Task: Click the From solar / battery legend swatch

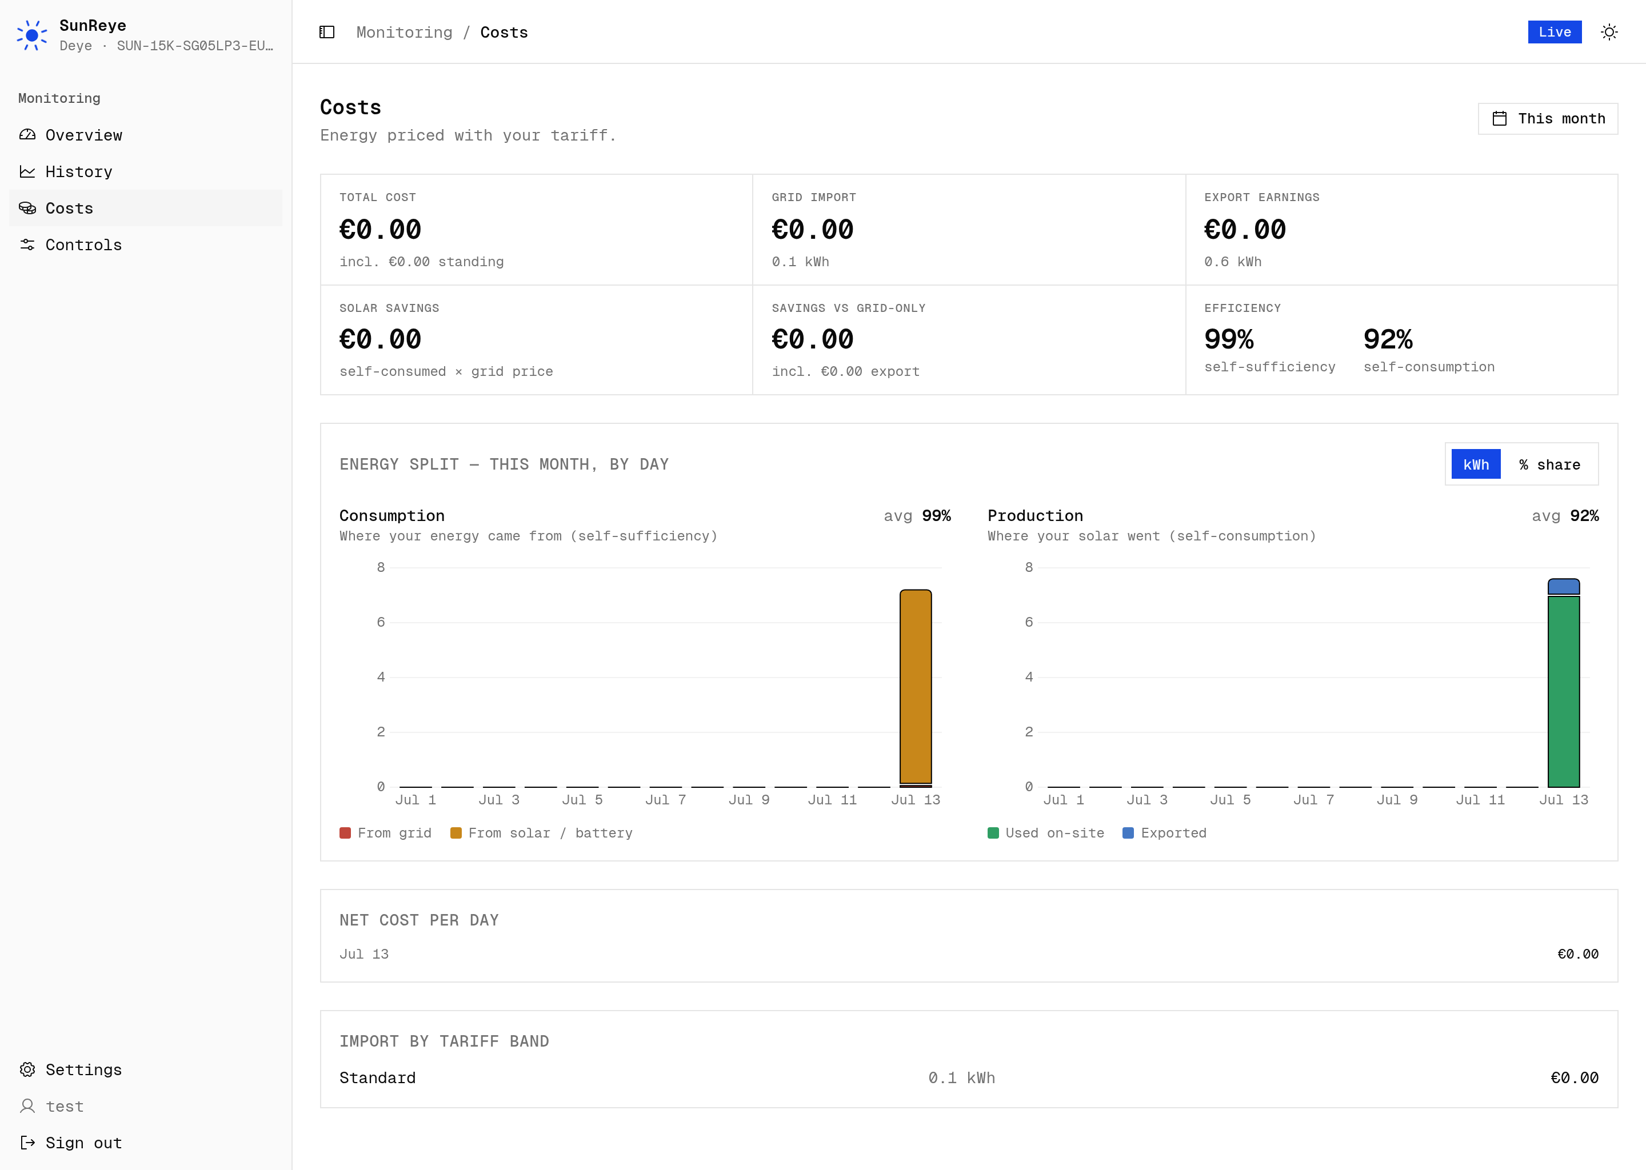Action: coord(456,833)
